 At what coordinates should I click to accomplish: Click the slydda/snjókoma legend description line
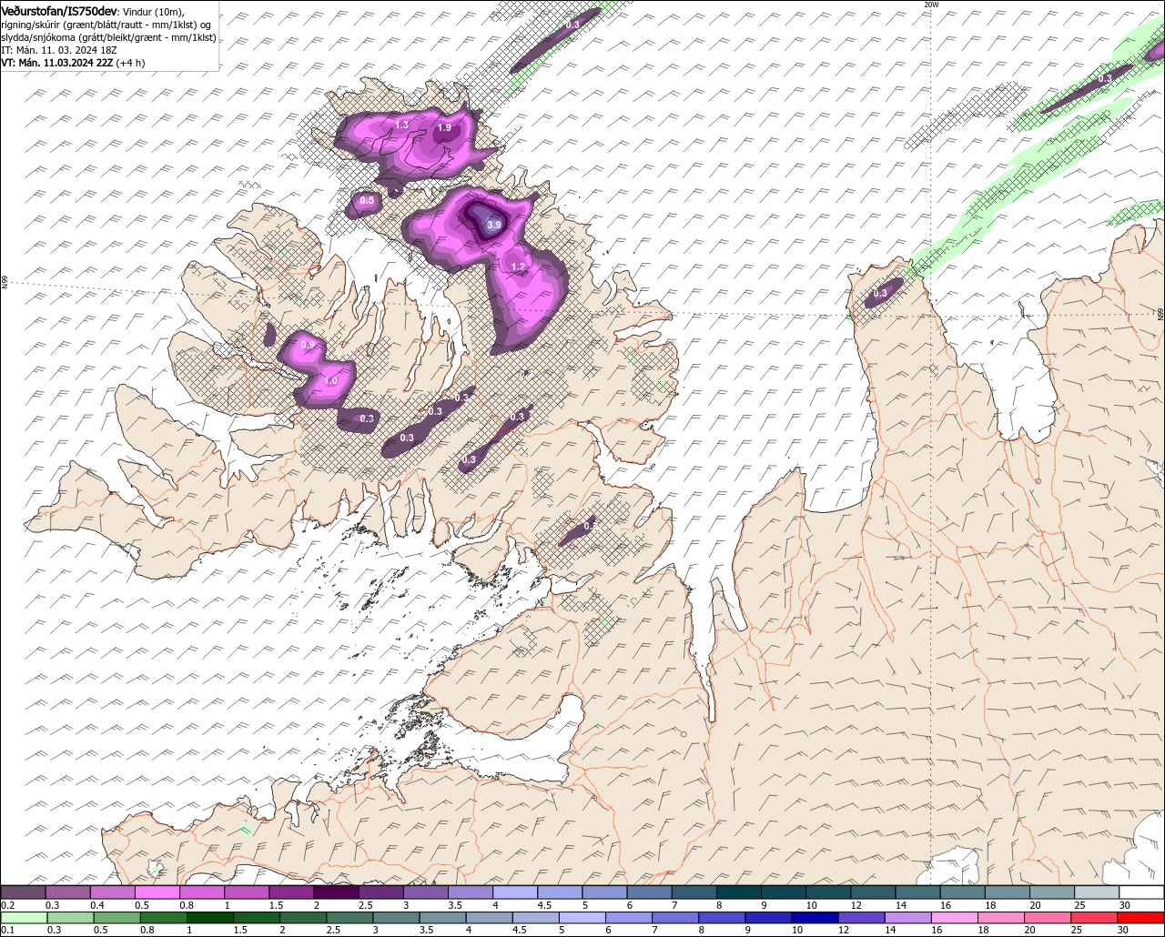pyautogui.click(x=108, y=37)
